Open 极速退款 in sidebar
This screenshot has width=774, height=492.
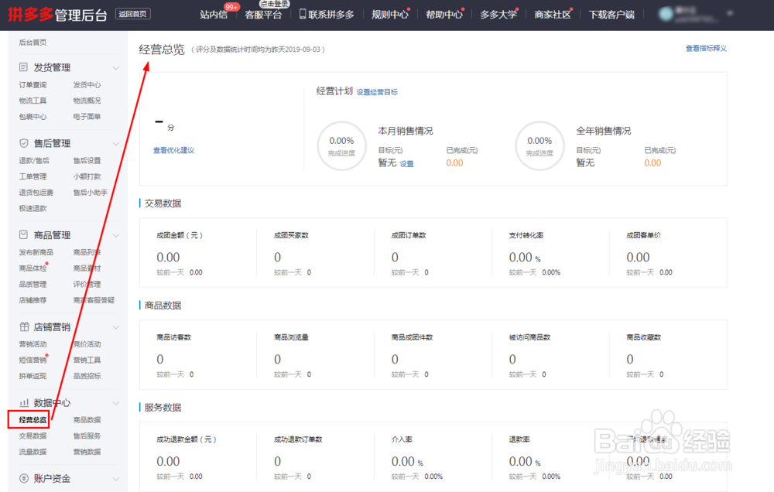pos(33,209)
